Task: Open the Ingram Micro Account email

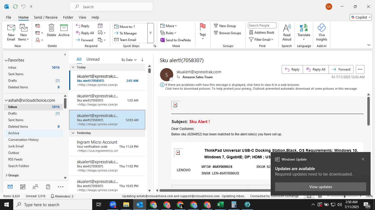Action: pos(107,146)
